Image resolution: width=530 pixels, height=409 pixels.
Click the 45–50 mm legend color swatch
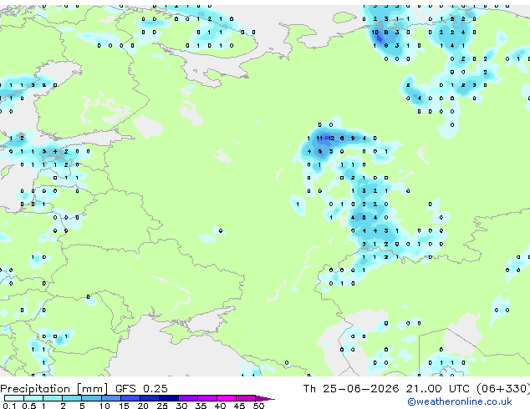246,398
